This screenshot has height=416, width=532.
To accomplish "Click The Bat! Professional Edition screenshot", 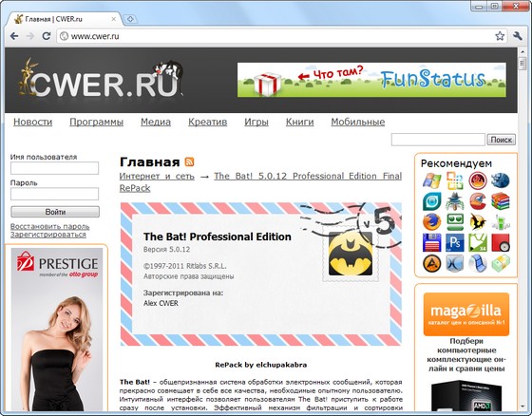I will (x=261, y=274).
